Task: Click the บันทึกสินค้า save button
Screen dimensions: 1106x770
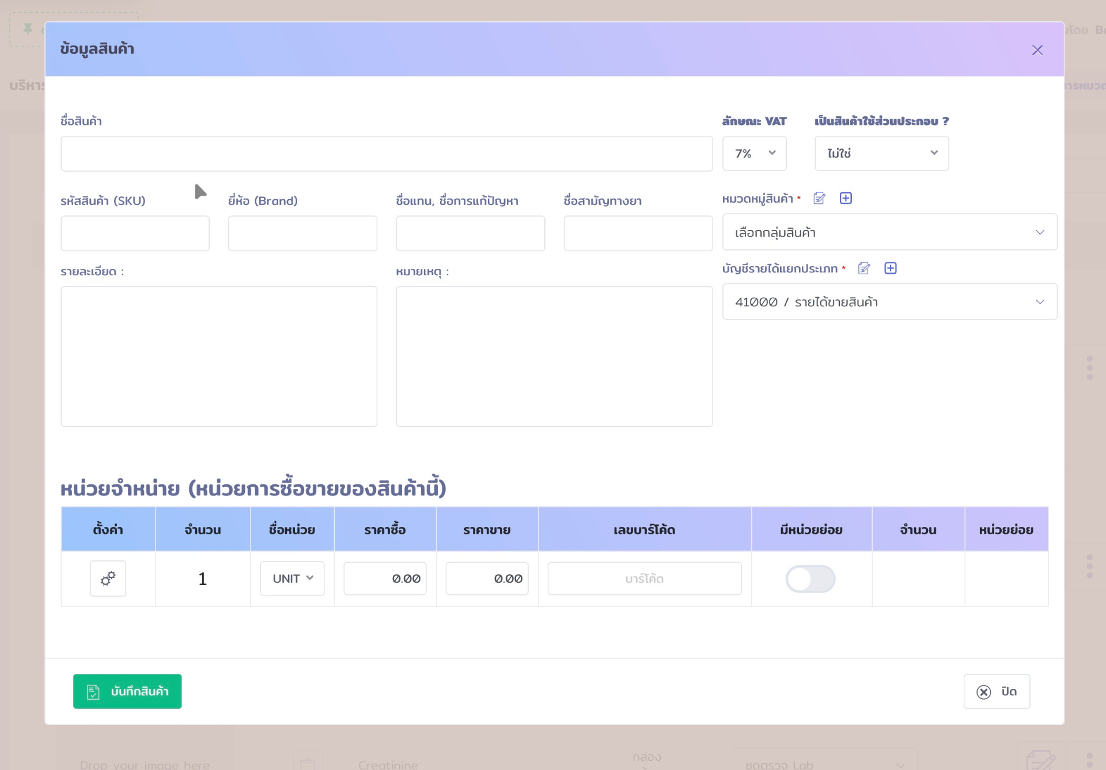Action: point(127,691)
